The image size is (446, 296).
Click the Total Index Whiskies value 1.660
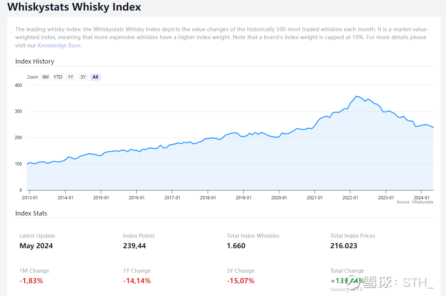pyautogui.click(x=236, y=246)
